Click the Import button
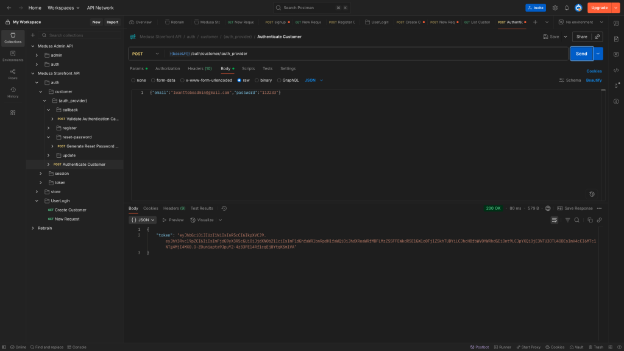Screen dimensions: 624x351 click(x=112, y=23)
